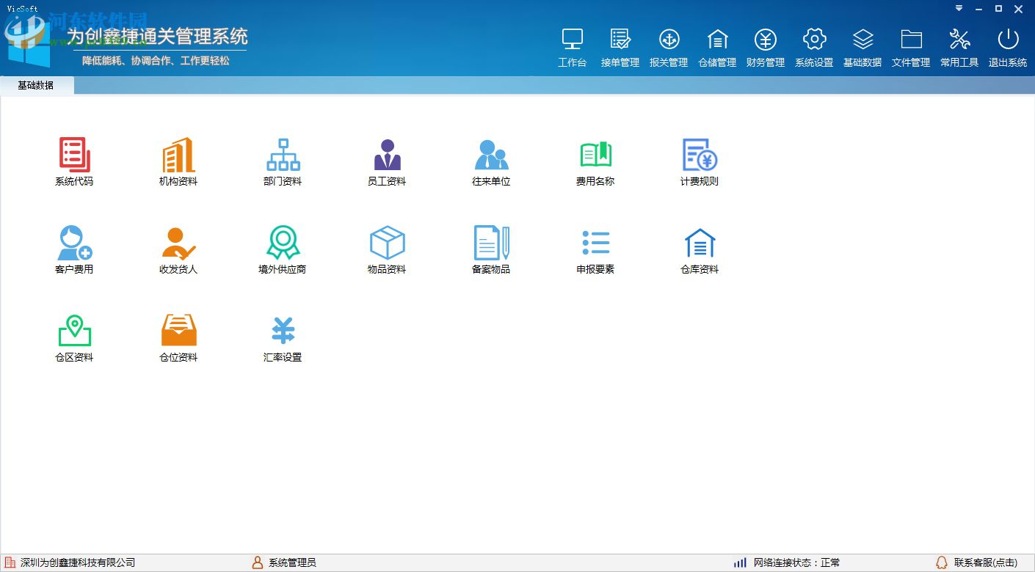Open 报关管理 anchor toolbar item
Viewport: 1035px width, 572px height.
click(669, 48)
